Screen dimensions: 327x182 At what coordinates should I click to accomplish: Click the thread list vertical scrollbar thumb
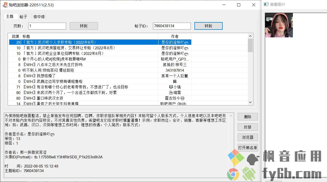pos(250,45)
